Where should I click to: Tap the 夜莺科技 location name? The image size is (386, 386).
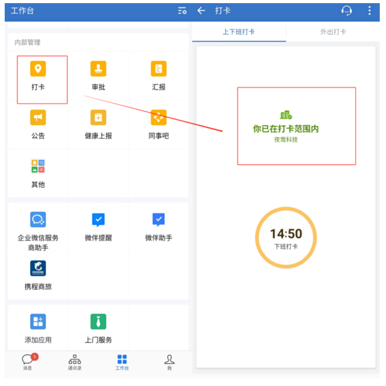click(286, 140)
